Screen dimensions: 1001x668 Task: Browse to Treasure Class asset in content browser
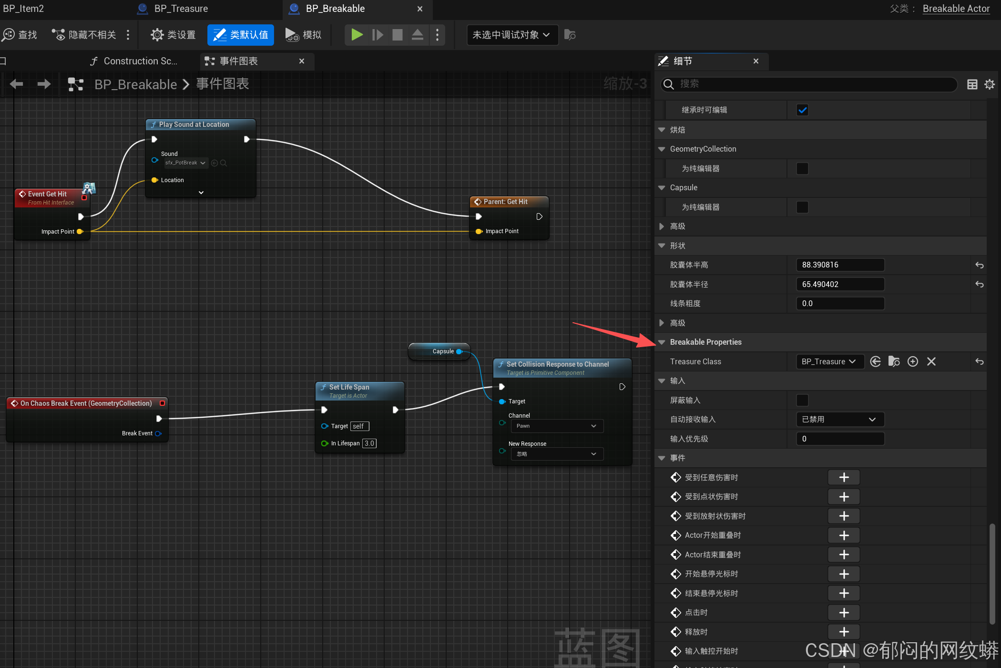pos(894,361)
